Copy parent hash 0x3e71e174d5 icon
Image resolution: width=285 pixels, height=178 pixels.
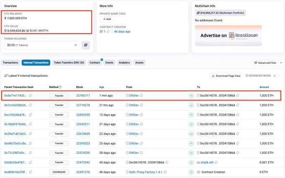coord(30,95)
